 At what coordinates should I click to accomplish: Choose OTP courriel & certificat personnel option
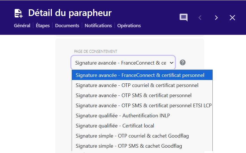click(x=137, y=85)
